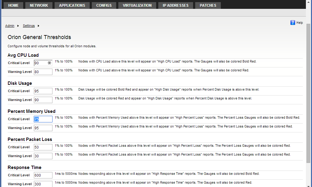Click the Response Time Critical Level field
Screen dimensions: 312x187
[43, 175]
